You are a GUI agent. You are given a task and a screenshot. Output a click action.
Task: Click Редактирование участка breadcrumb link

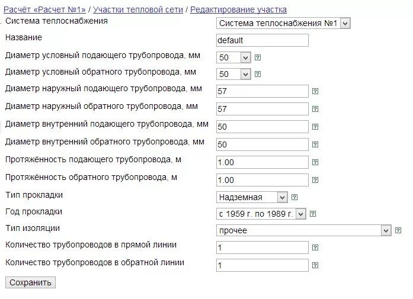click(x=238, y=9)
